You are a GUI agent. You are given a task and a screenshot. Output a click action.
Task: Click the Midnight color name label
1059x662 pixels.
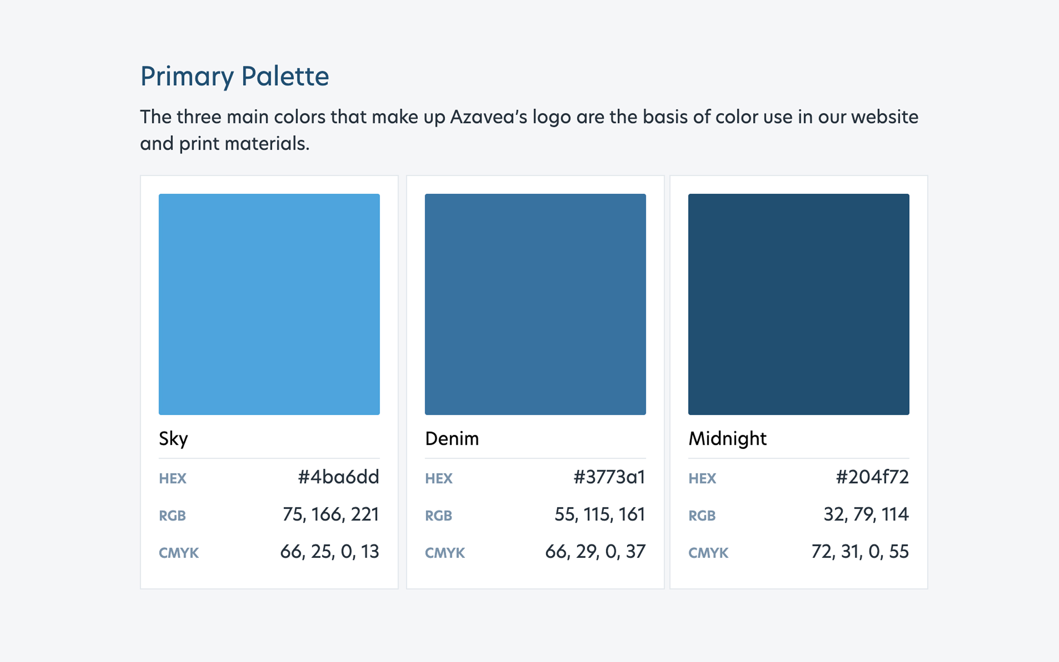tap(727, 439)
